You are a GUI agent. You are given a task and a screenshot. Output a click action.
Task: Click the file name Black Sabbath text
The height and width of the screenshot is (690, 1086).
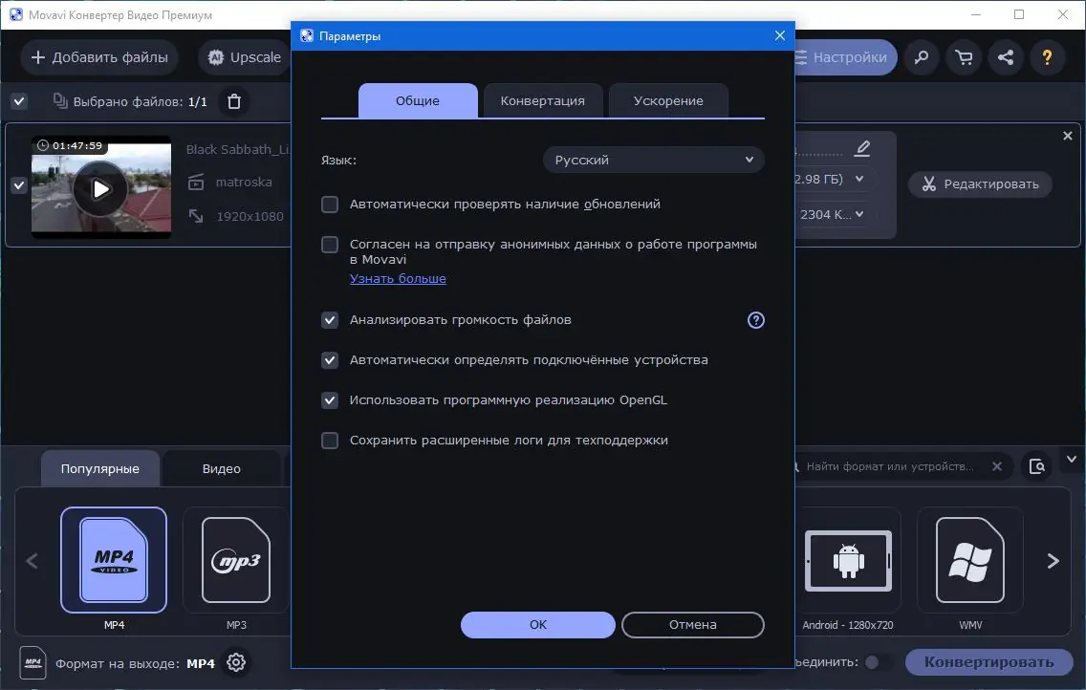pyautogui.click(x=237, y=149)
